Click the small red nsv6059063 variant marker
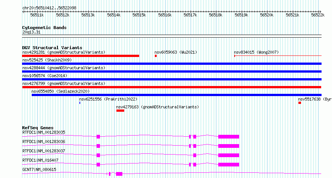 (156, 56)
